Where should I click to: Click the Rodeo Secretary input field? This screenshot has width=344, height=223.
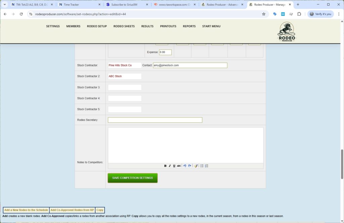pos(155,120)
